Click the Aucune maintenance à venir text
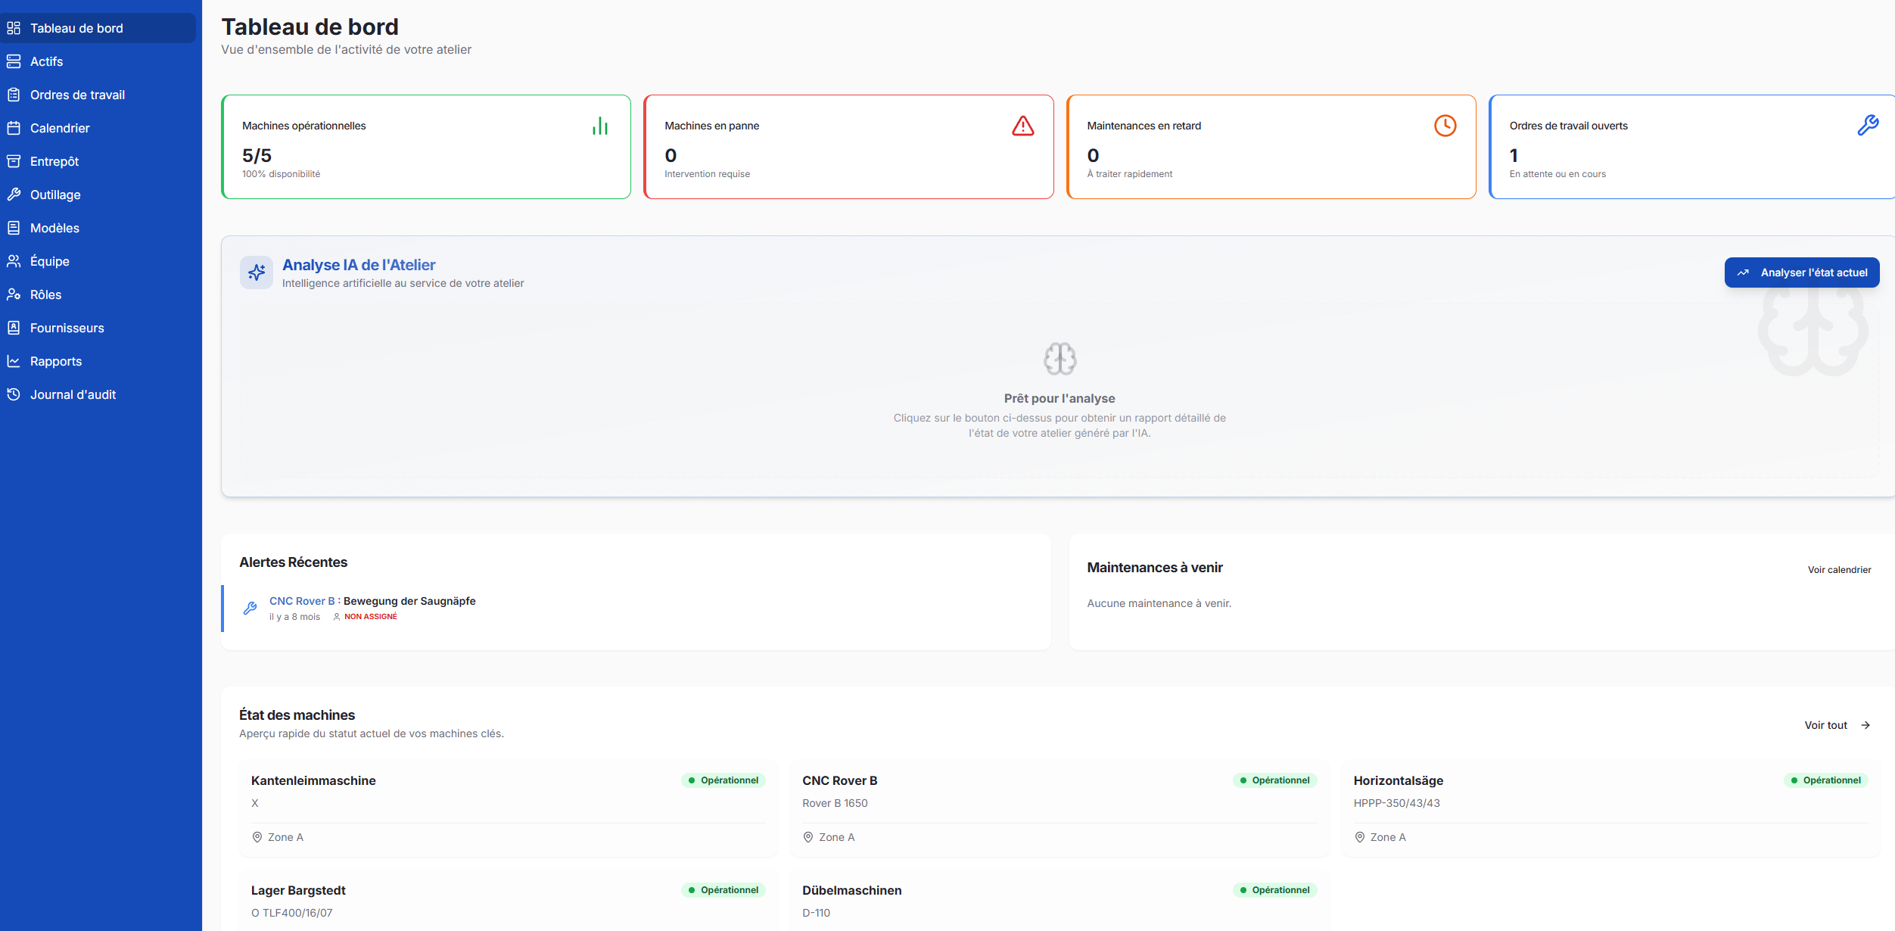The width and height of the screenshot is (1895, 931). [1159, 603]
